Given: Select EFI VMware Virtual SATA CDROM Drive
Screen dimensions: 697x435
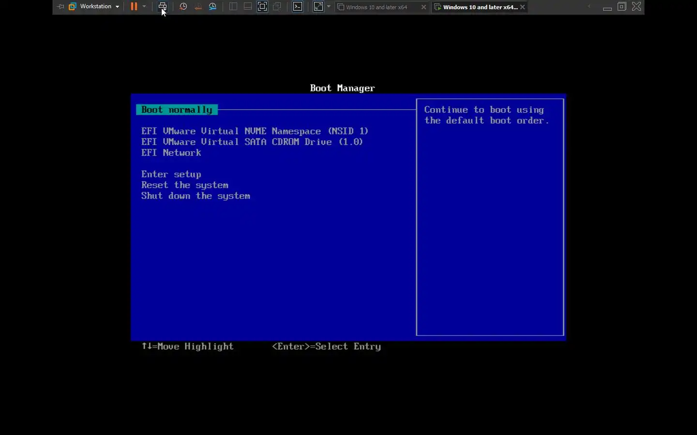Looking at the screenshot, I should pos(252,142).
